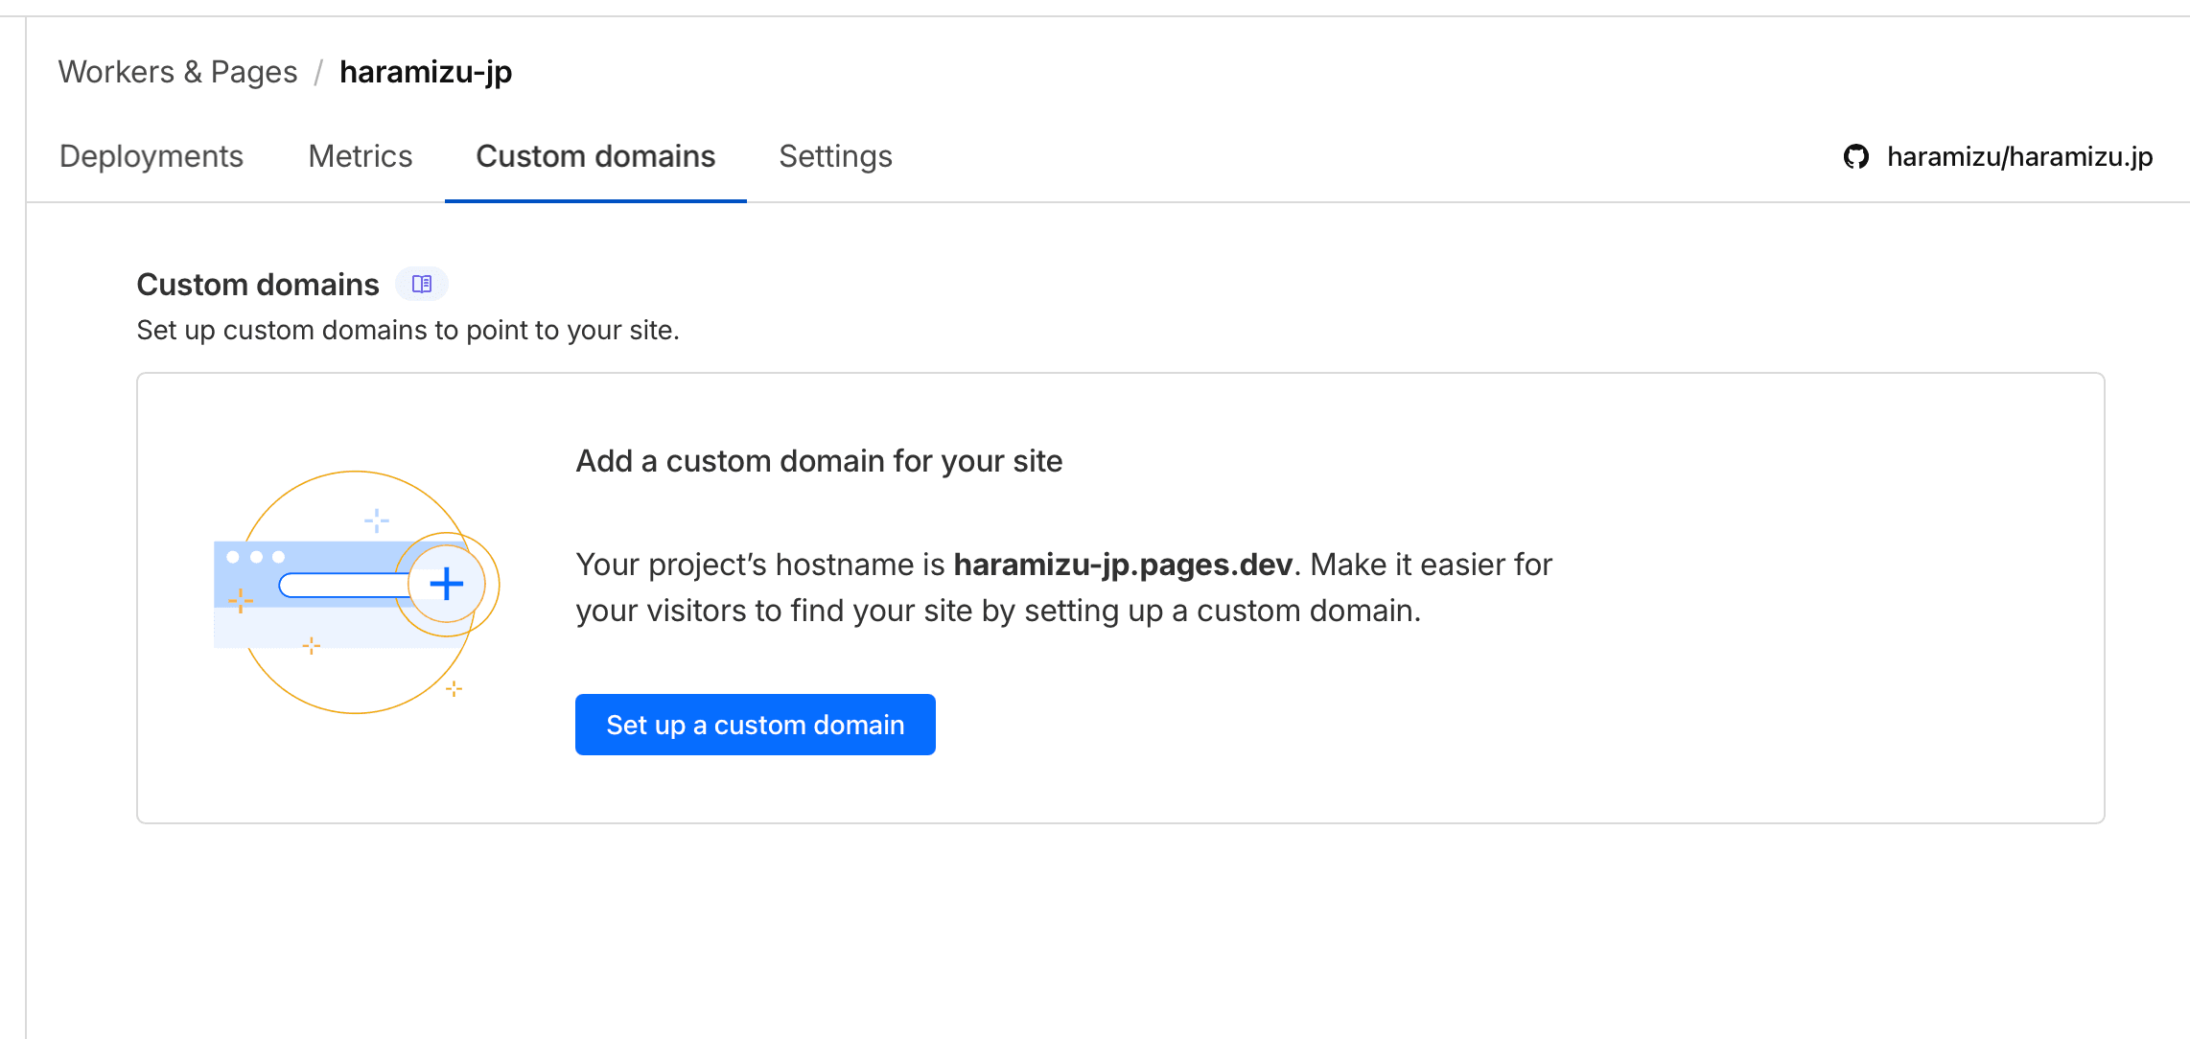Screen dimensions: 2190x1039
Task: Click the GitHub octocat icon
Action: click(1856, 156)
